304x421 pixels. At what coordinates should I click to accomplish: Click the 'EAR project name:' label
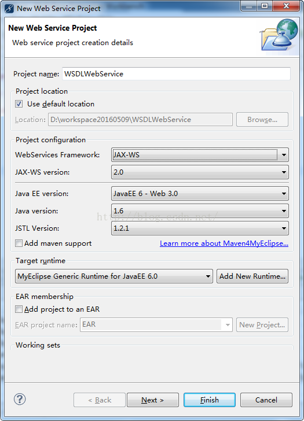click(46, 325)
